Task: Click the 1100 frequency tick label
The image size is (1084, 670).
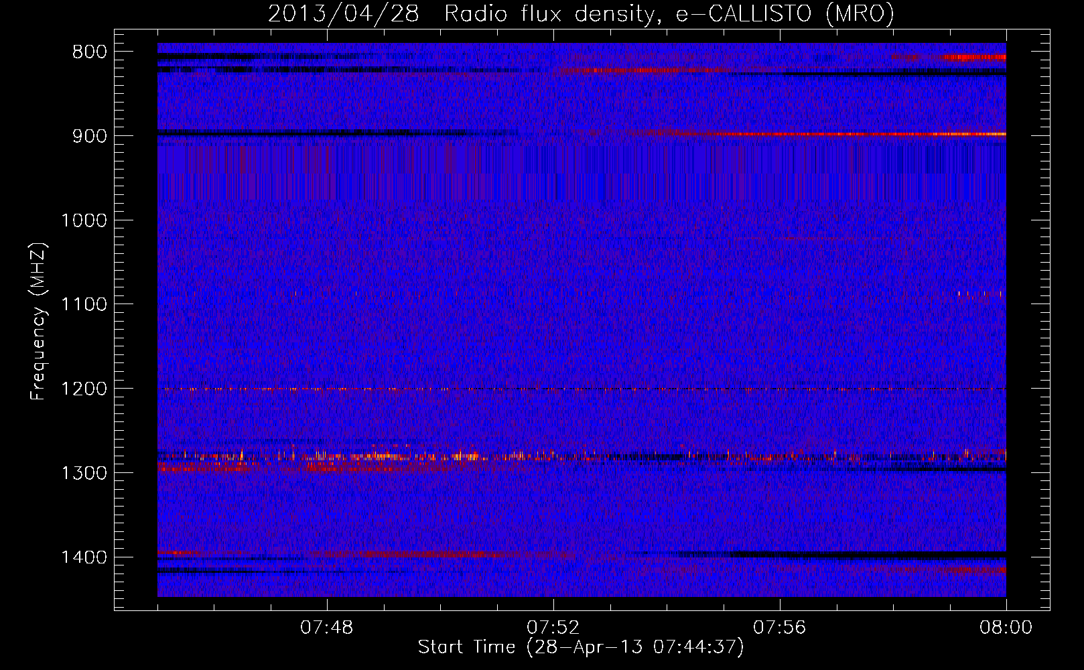Action: click(x=84, y=304)
